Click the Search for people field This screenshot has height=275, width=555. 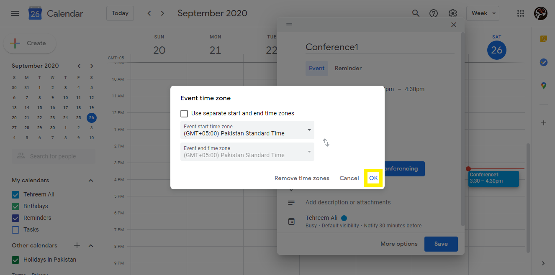click(x=54, y=156)
